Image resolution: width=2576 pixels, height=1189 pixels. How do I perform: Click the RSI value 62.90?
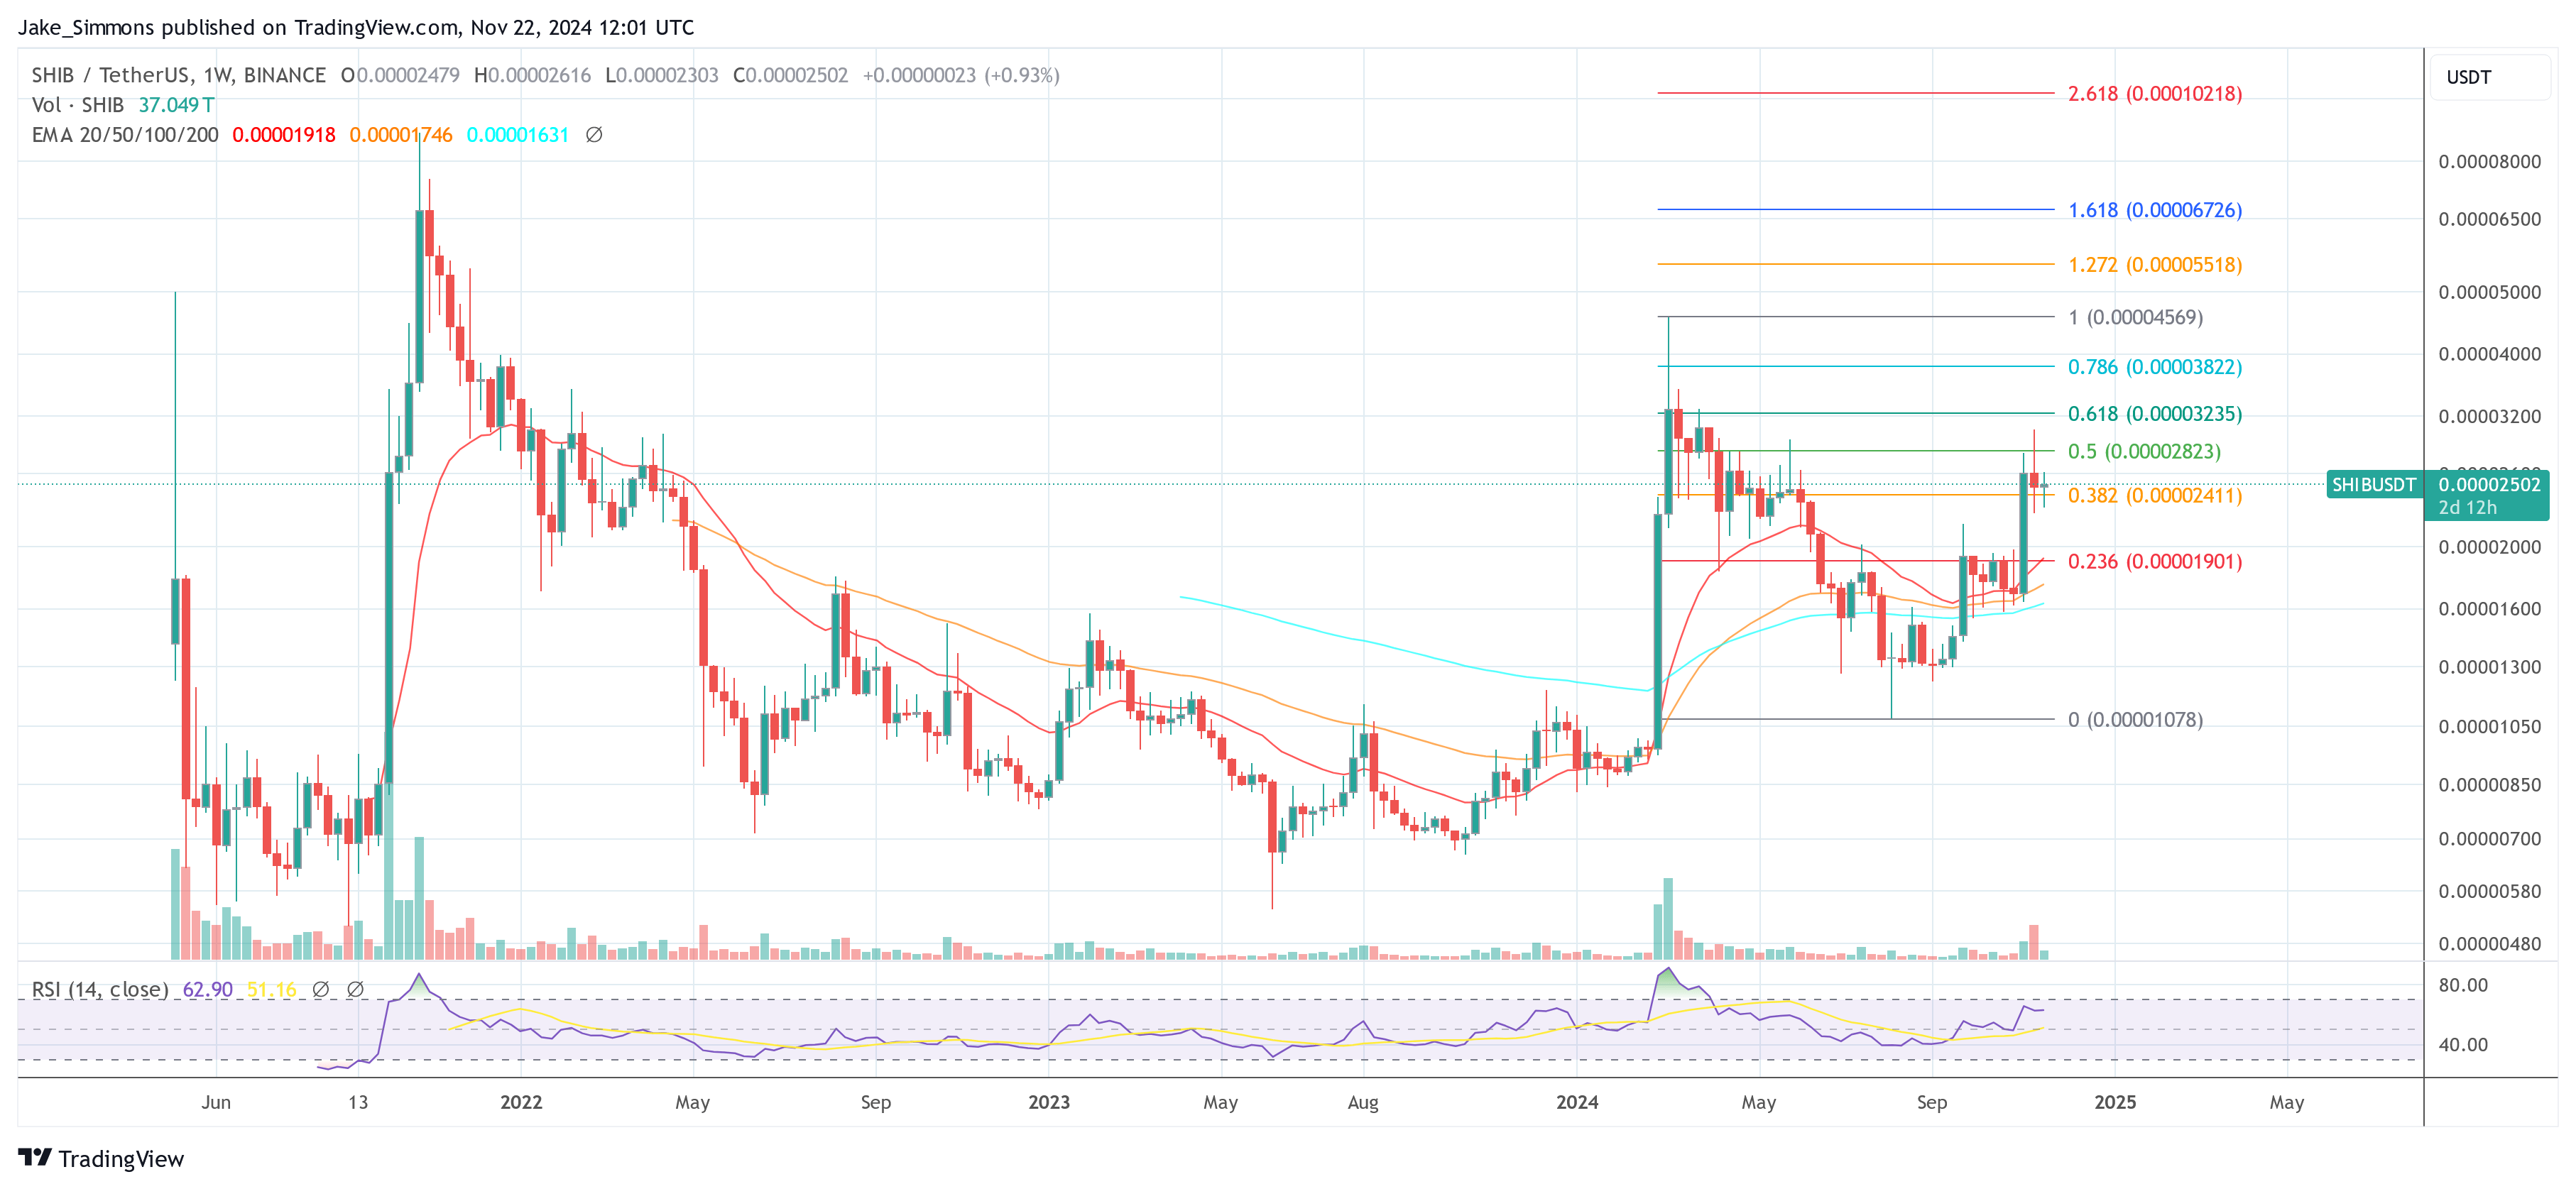pyautogui.click(x=207, y=989)
